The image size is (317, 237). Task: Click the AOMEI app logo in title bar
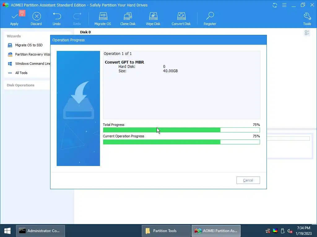coord(6,5)
